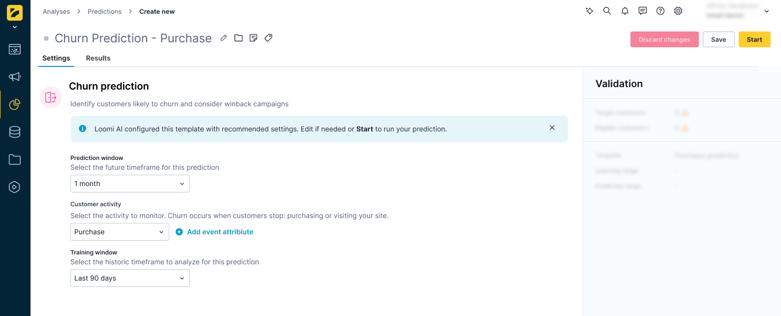Open the Customer activity dropdown showing Purchase
Screen dimensions: 781x316
tap(119, 232)
